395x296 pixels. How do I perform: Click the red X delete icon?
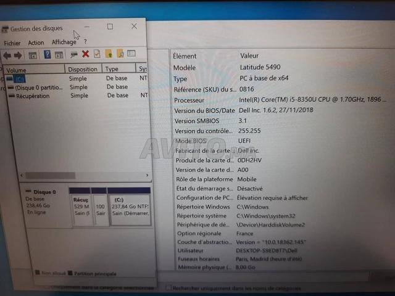point(86,54)
